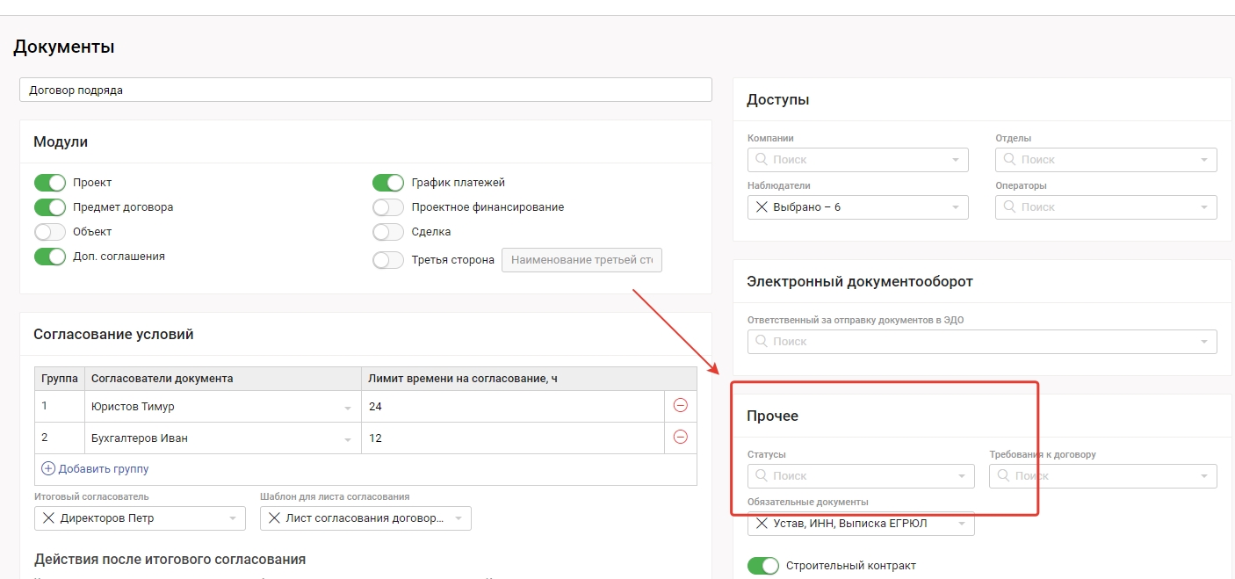Clear Обязательные документы selection with X icon
The height and width of the screenshot is (579, 1235).
tap(761, 525)
